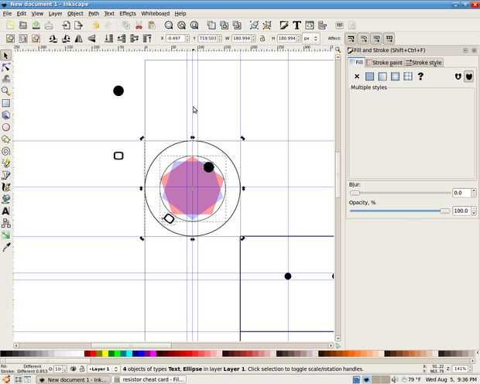Viewport: 480px width, 384px height.
Task: Open the Object menu
Action: click(75, 14)
